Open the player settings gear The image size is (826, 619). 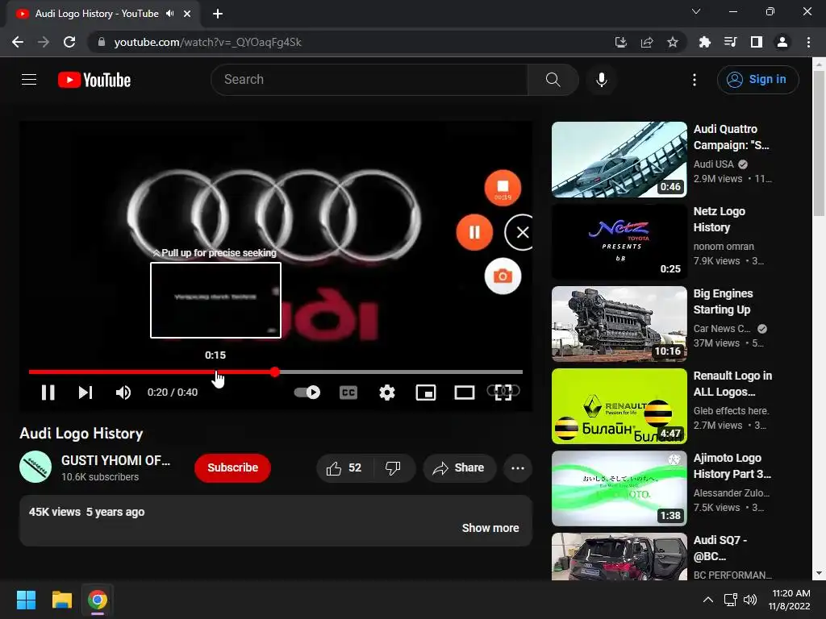click(387, 393)
